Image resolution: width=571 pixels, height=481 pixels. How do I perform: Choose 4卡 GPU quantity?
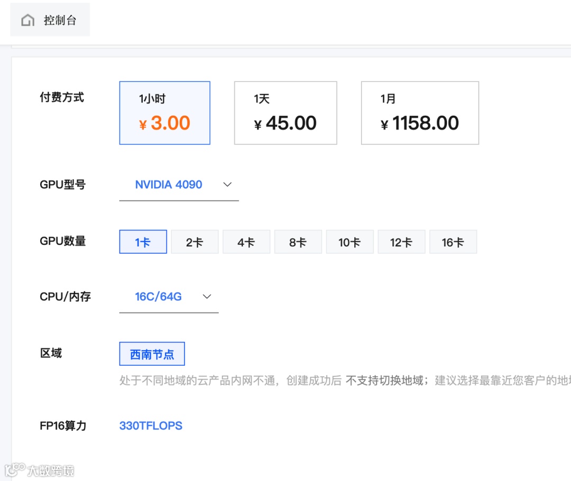click(246, 242)
